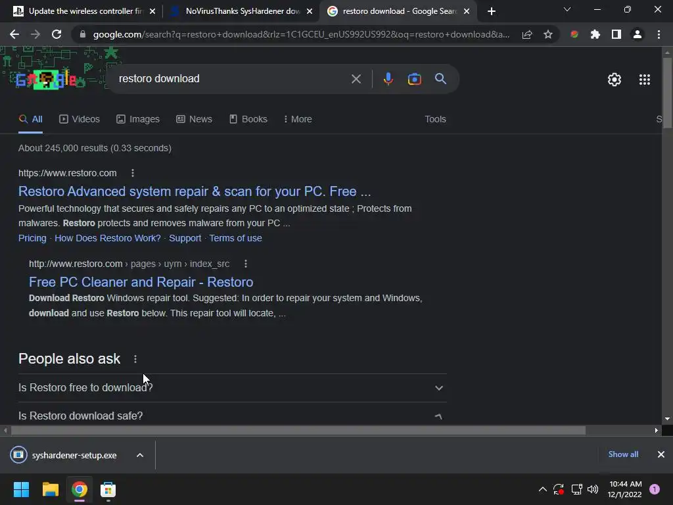Expand 'Is Restoro free to download?'
673x505 pixels.
pos(233,388)
